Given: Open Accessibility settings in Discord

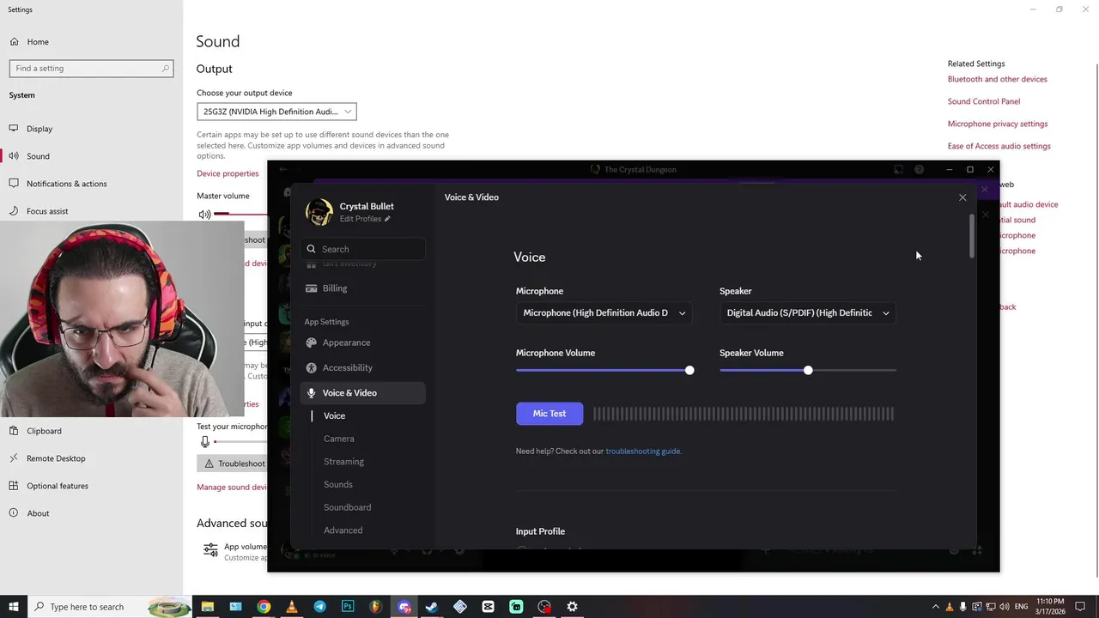Looking at the screenshot, I should [x=362, y=367].
